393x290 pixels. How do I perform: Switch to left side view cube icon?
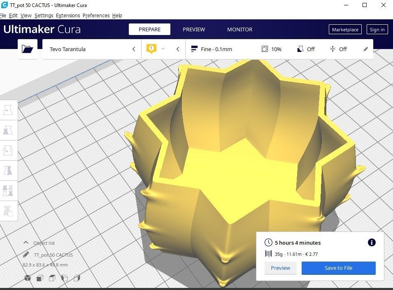[65, 278]
